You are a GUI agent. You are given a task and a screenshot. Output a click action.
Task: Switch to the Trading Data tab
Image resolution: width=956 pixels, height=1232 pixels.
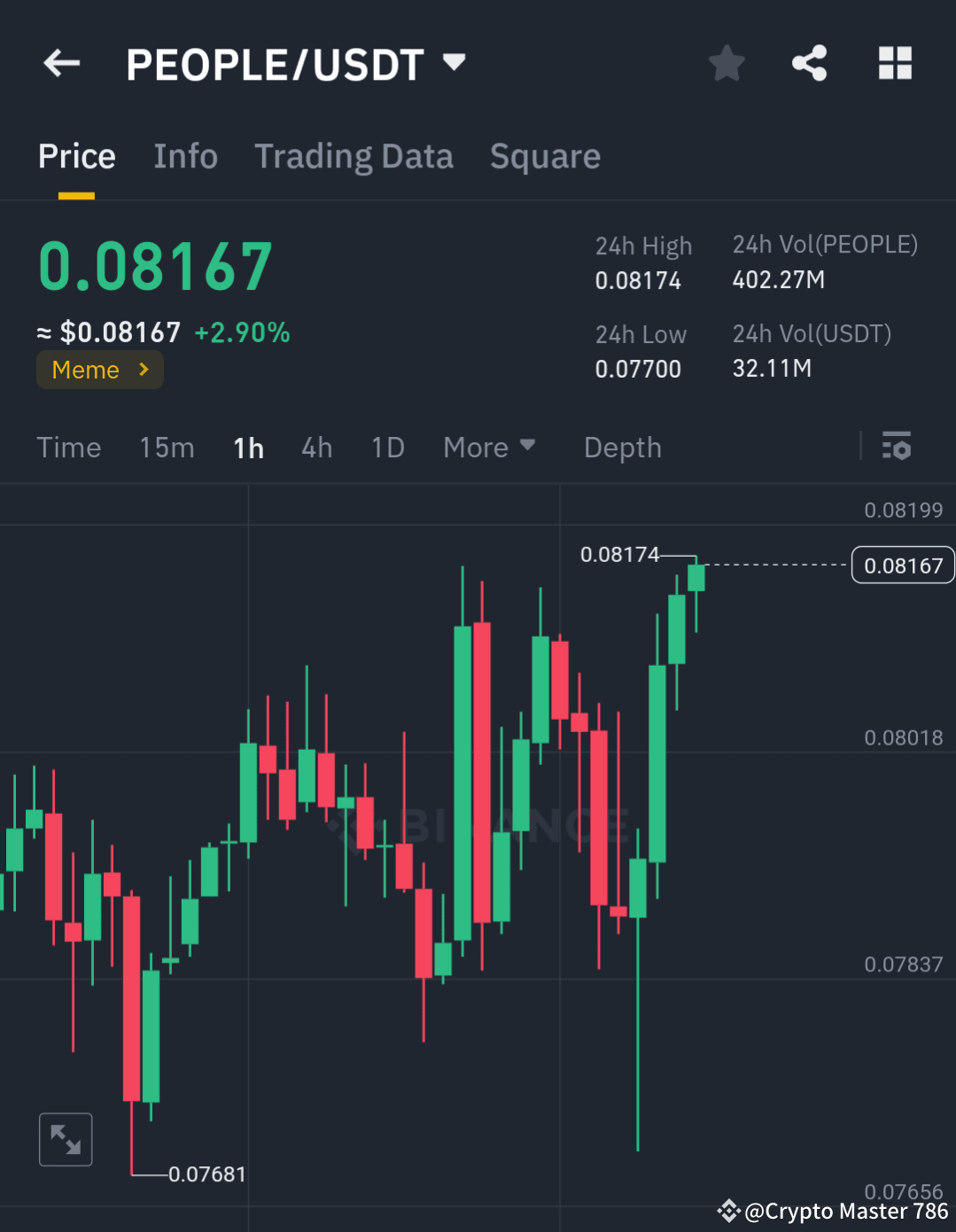[354, 156]
